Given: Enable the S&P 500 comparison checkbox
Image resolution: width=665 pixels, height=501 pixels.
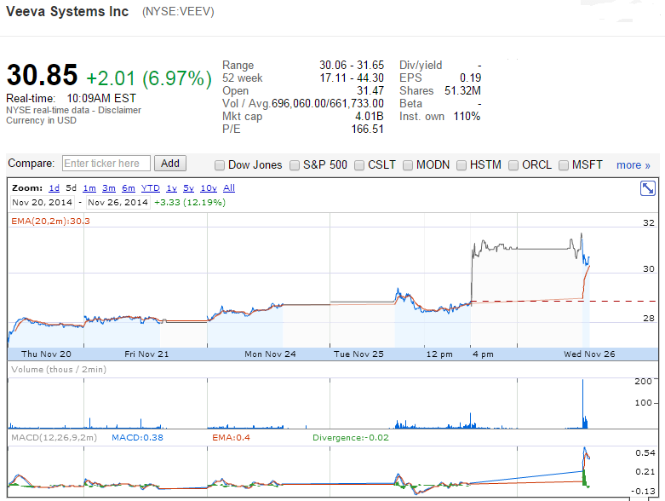Looking at the screenshot, I should [x=295, y=165].
